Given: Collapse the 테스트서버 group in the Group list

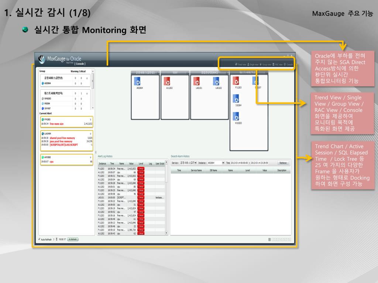Looking at the screenshot, I should (87, 93).
